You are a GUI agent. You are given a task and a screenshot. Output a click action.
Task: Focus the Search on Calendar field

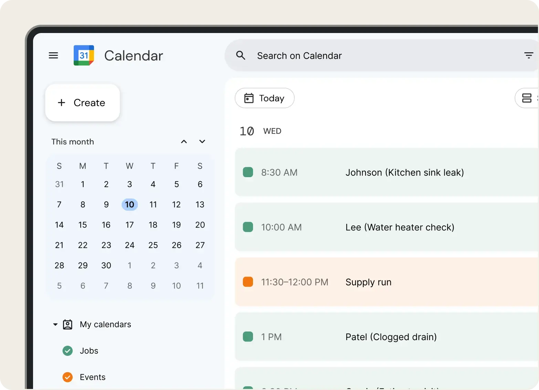(x=381, y=55)
